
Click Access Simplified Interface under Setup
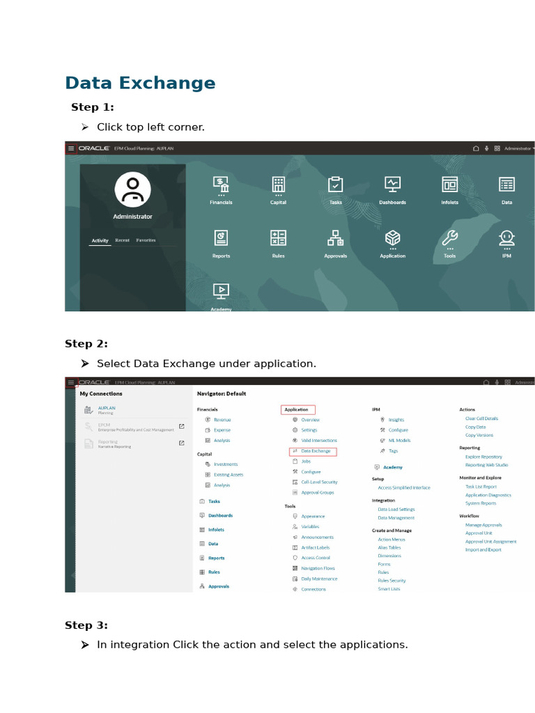point(404,488)
